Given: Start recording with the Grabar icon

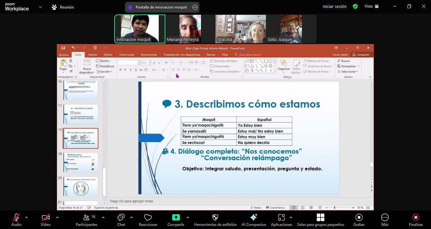Looking at the screenshot, I should [359, 218].
